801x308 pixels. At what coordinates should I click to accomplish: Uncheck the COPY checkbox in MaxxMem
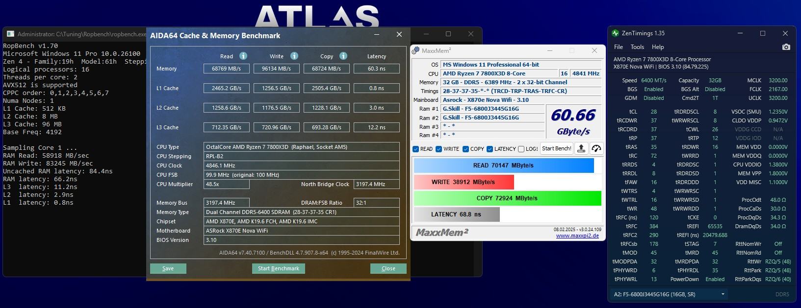[x=466, y=149]
